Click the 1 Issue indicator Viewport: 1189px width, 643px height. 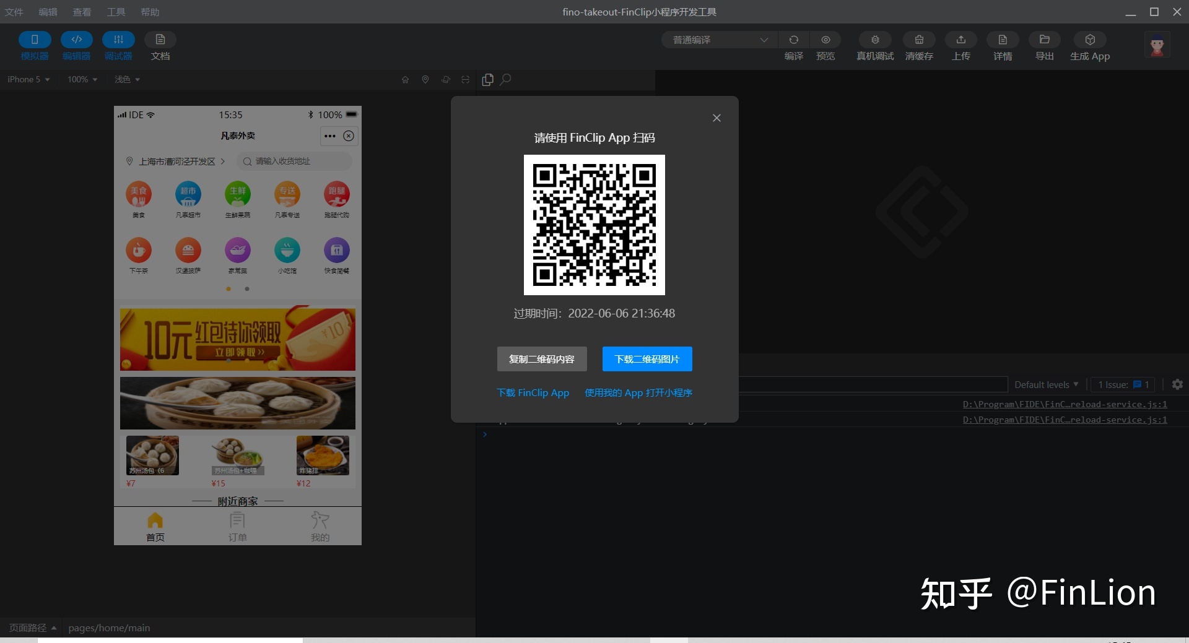(x=1124, y=384)
